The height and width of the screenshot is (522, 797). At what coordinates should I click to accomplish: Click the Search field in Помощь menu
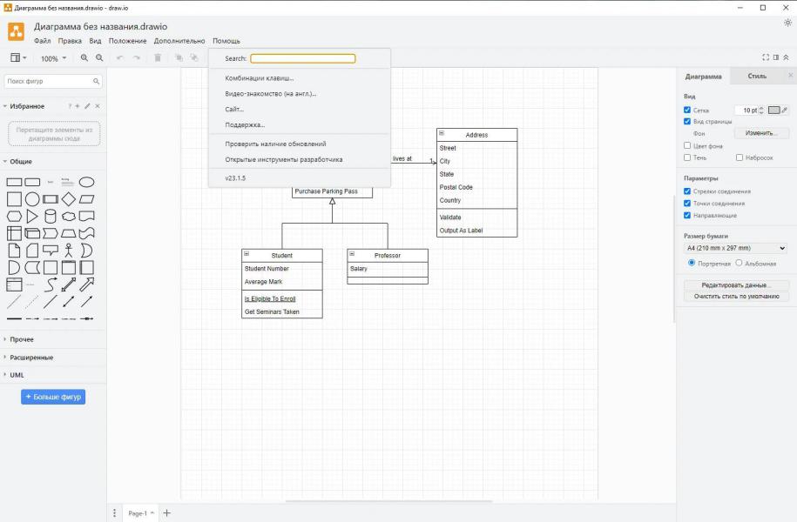tap(303, 58)
